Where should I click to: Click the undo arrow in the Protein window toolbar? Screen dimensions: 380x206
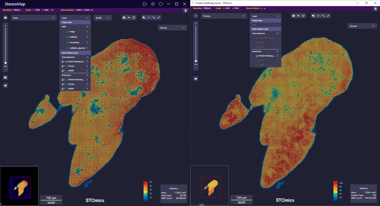(x=298, y=16)
